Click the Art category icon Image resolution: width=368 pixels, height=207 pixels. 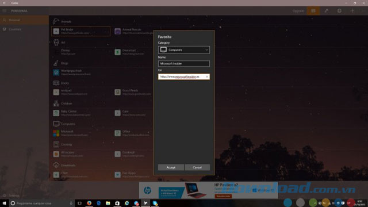[56, 42]
